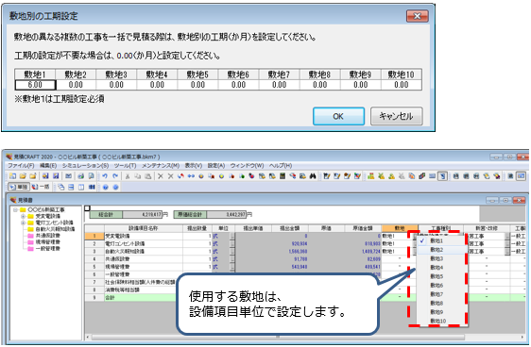Select 共通仮設費 in the tree
The image size is (531, 347).
click(x=48, y=236)
